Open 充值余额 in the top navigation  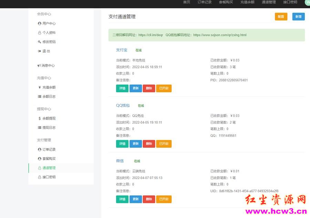[x=247, y=2]
